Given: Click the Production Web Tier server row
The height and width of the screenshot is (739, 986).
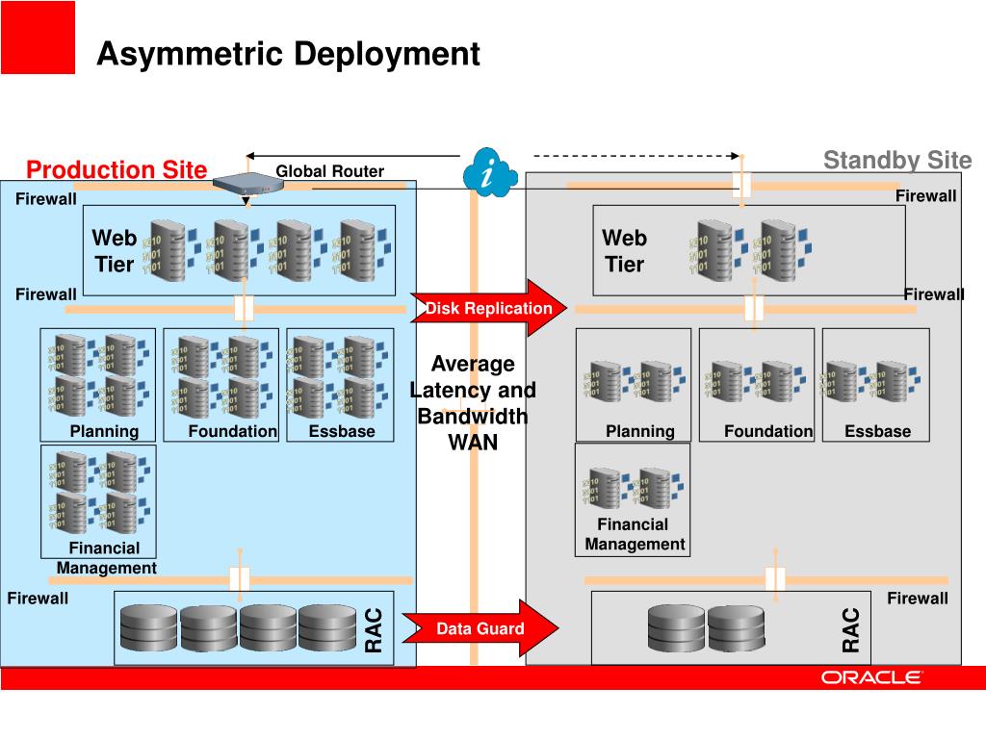Looking at the screenshot, I should point(267,249).
